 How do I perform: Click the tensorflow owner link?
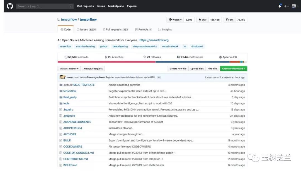click(69, 19)
